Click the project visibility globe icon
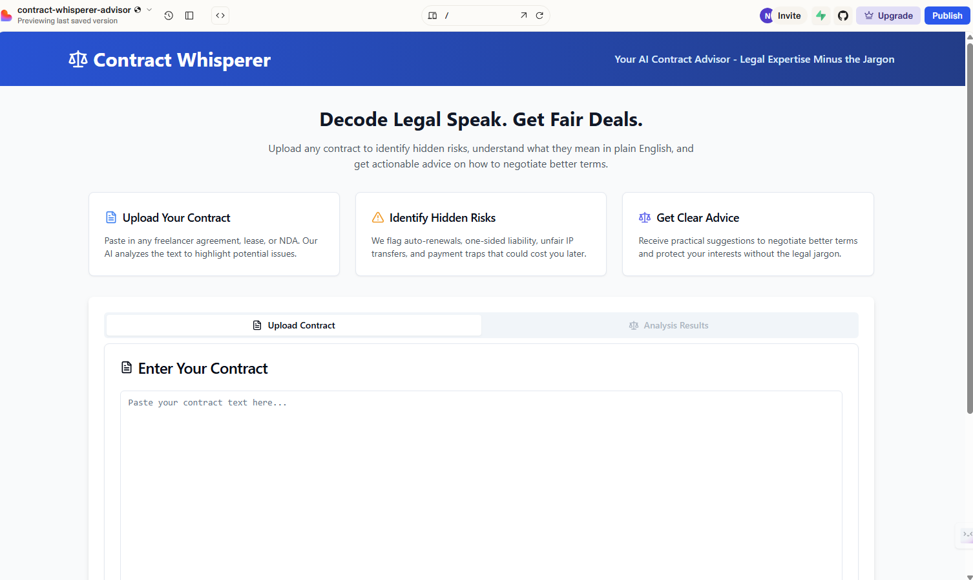The width and height of the screenshot is (973, 580). click(x=138, y=10)
